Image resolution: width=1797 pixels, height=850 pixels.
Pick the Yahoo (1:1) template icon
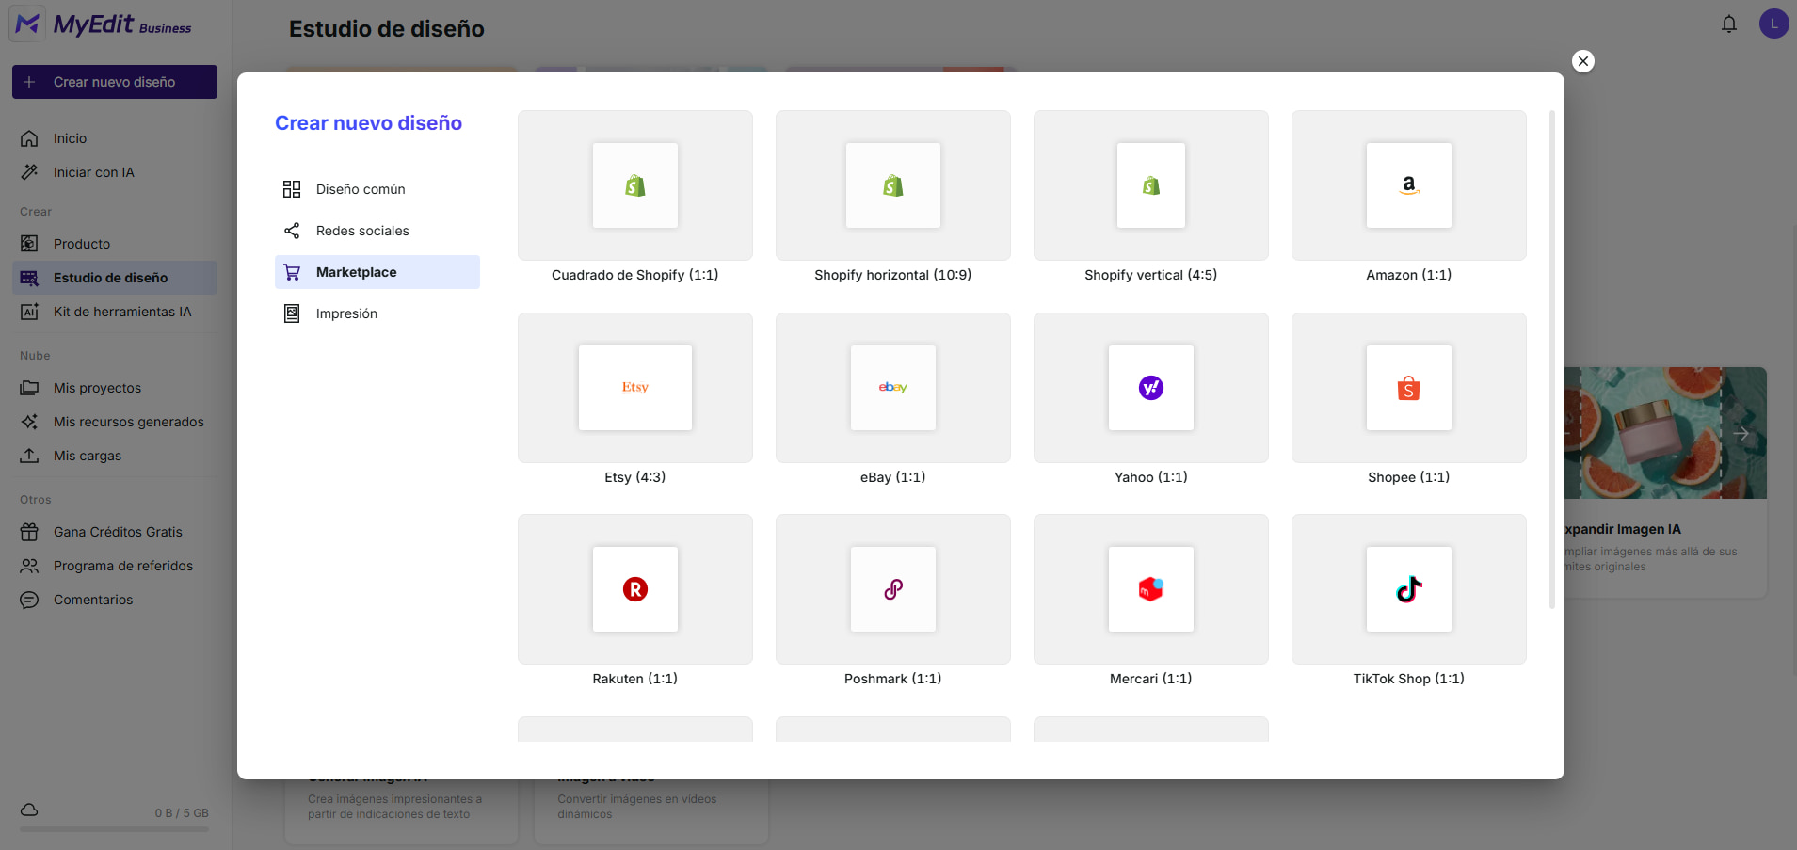click(x=1151, y=388)
